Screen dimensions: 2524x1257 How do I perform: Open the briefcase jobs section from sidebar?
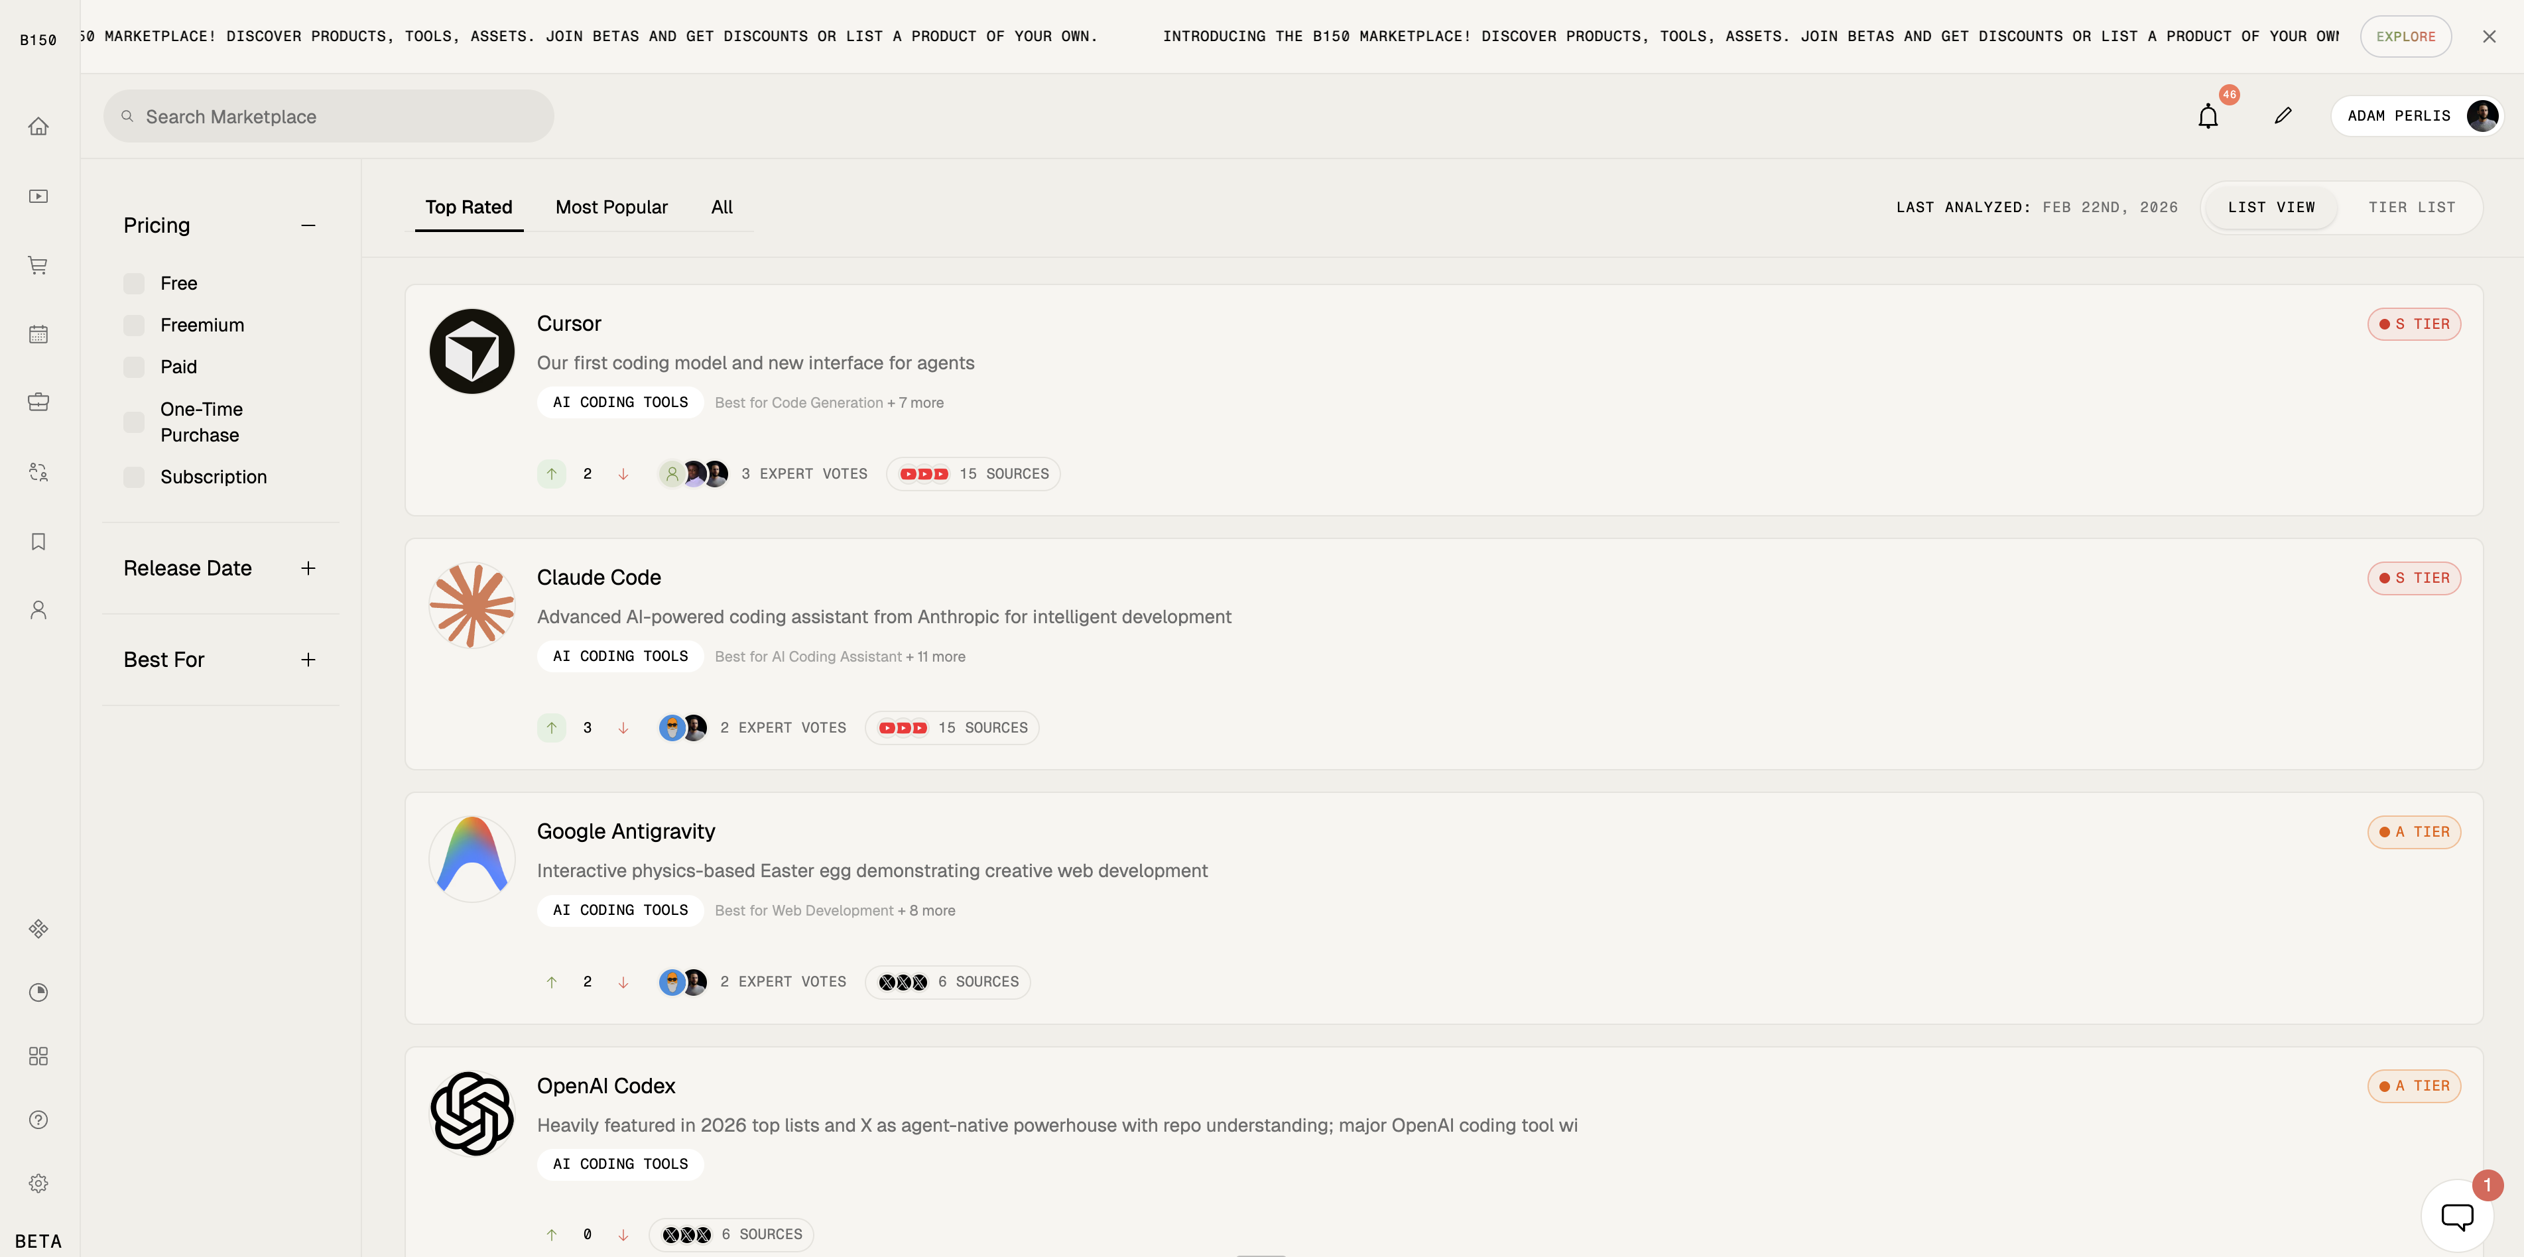[38, 400]
